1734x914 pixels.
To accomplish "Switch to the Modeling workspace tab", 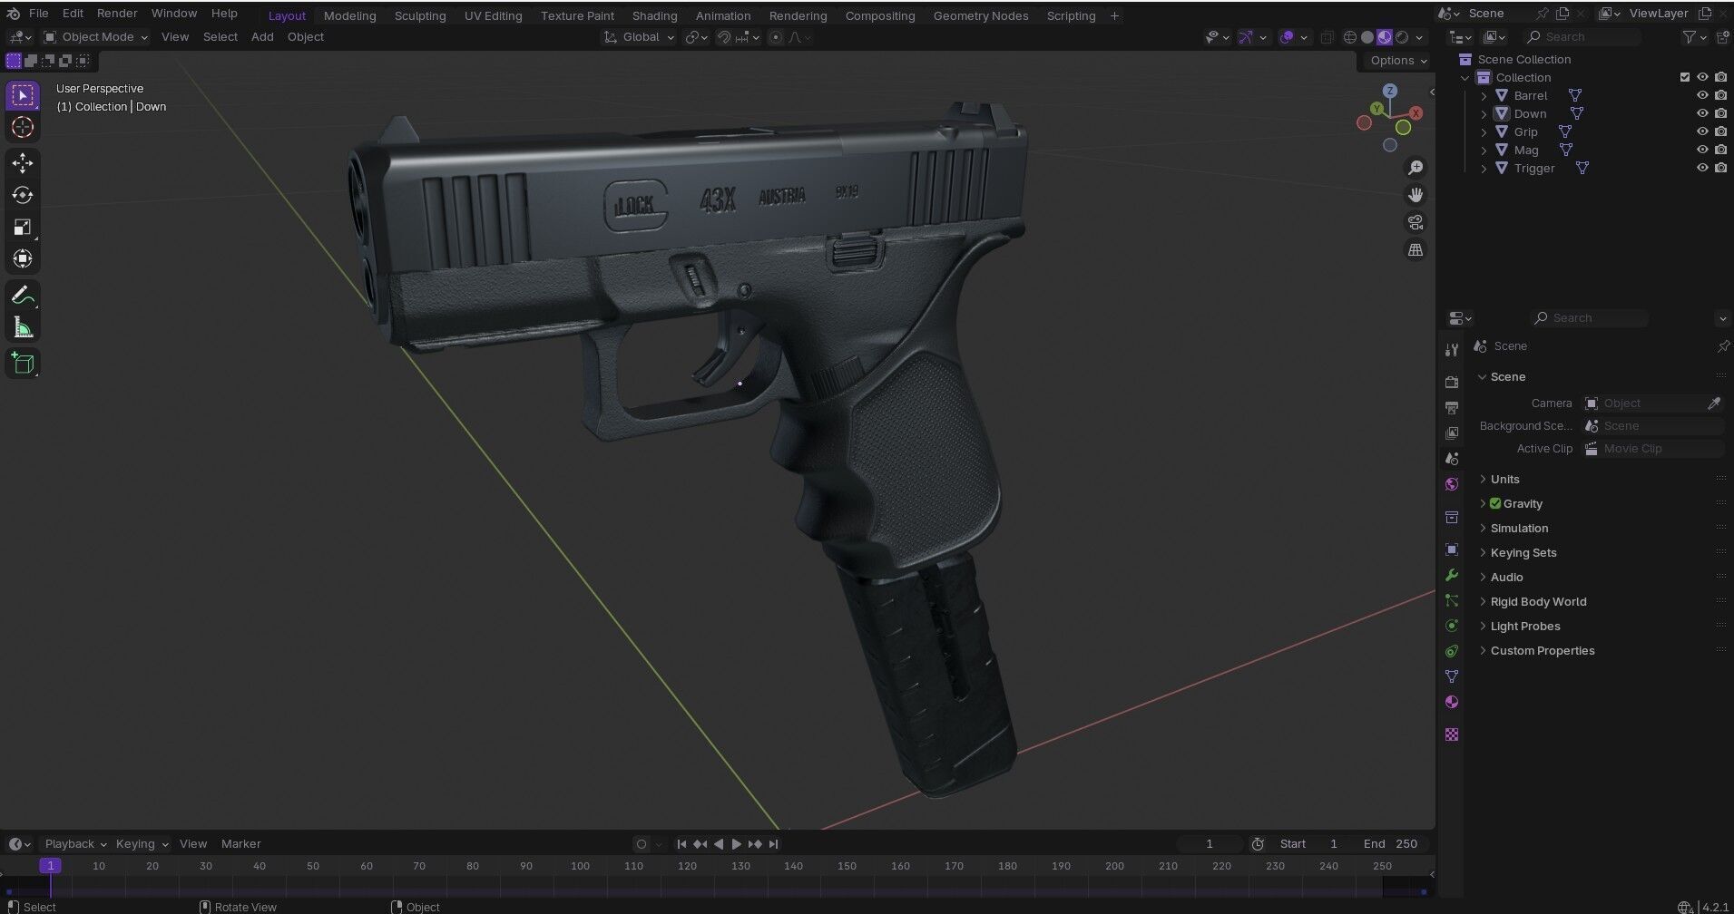I will pyautogui.click(x=349, y=15).
